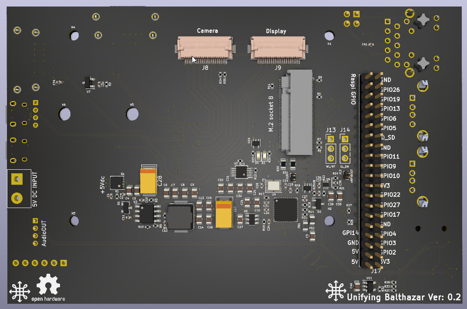The width and height of the screenshot is (467, 309).
Task: Select the U2 regulator IC
Action: tap(147, 213)
